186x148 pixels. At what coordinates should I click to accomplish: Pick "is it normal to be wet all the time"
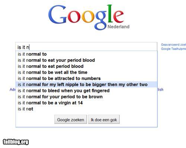(86, 72)
